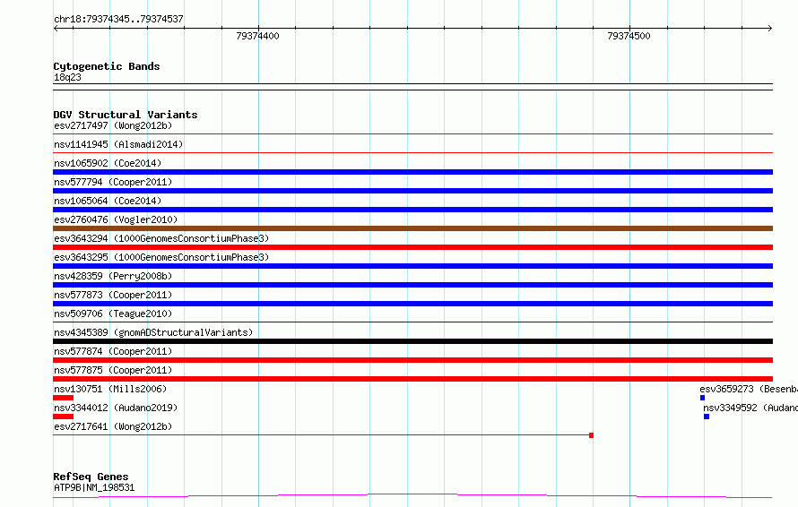Select the nsv1065902 (Coe2014) label
Viewport: 798px width, 507px height.
(108, 163)
